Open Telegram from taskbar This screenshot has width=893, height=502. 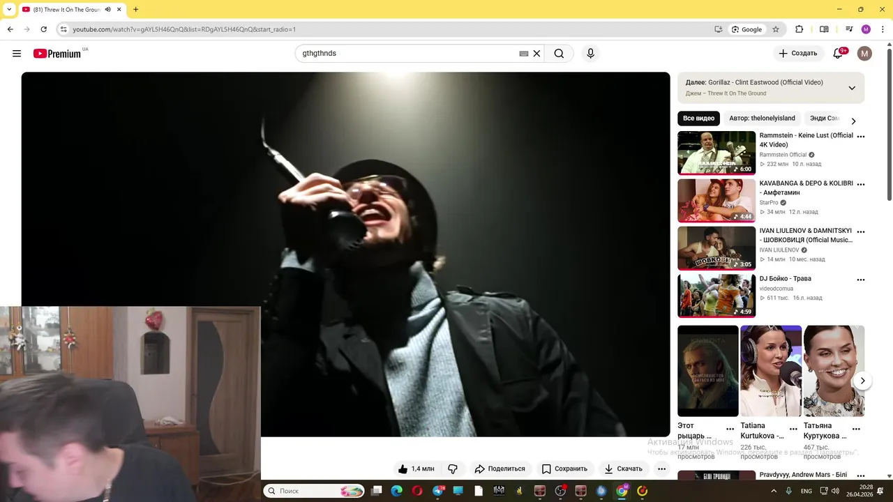click(x=438, y=491)
